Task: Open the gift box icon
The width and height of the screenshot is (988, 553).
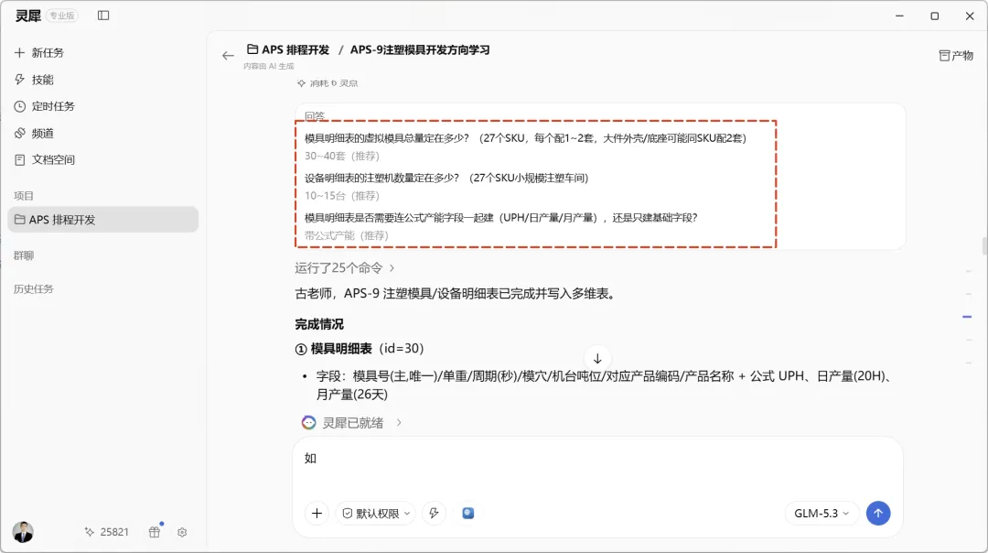Action: coord(155,532)
